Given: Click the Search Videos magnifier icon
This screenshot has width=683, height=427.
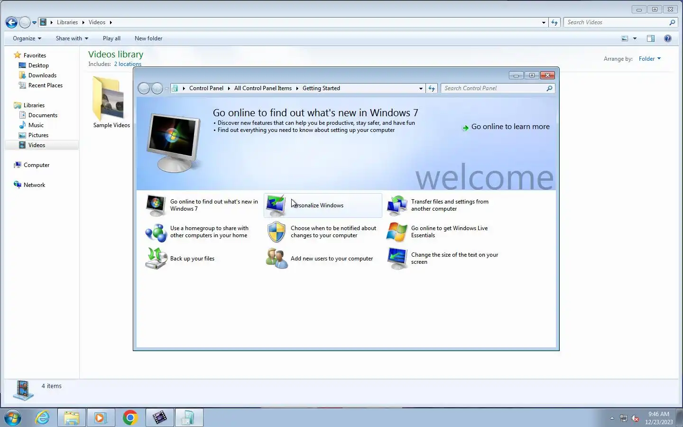Looking at the screenshot, I should click(672, 22).
